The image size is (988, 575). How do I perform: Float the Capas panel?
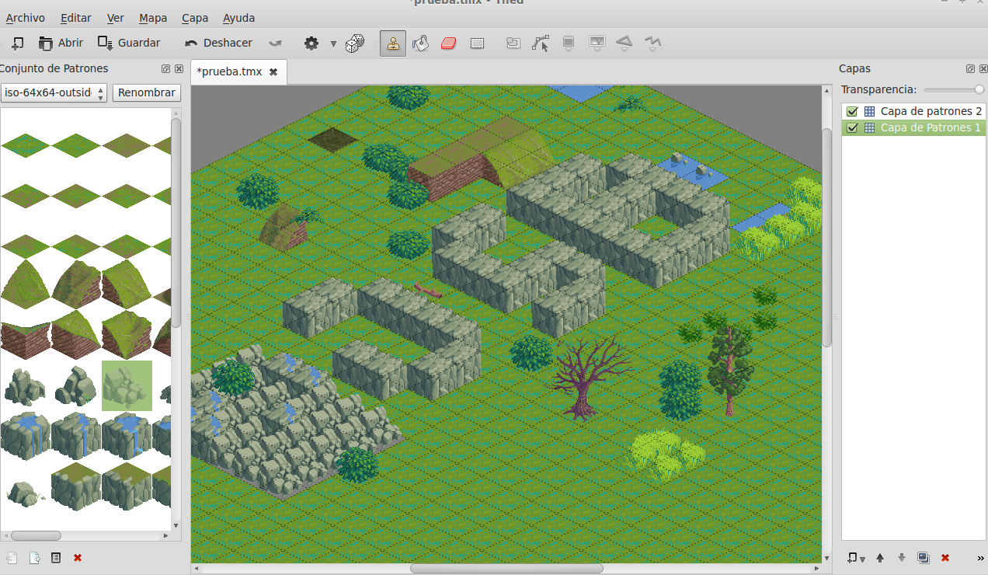971,69
